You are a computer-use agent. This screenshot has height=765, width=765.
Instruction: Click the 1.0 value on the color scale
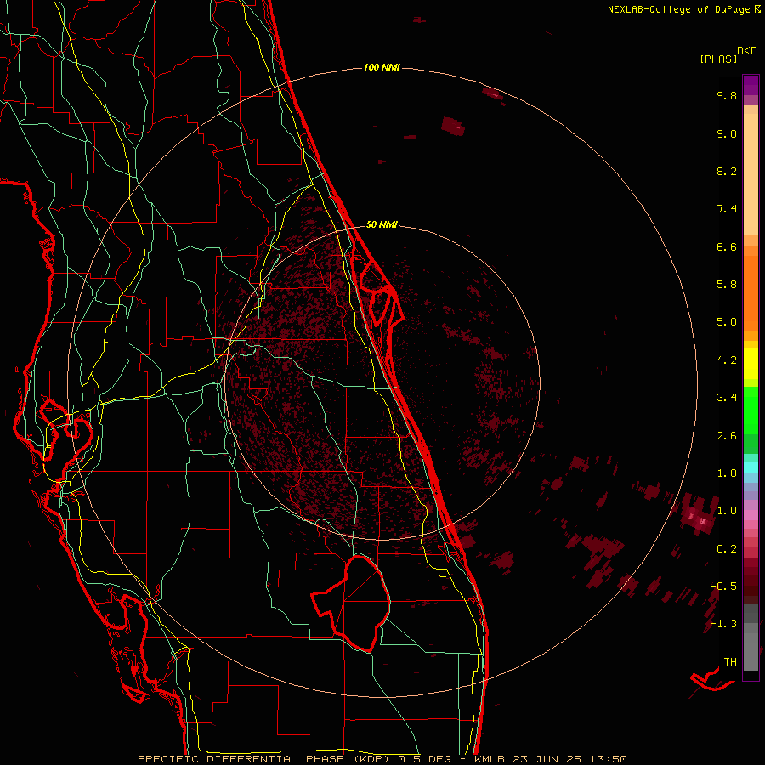pos(727,511)
